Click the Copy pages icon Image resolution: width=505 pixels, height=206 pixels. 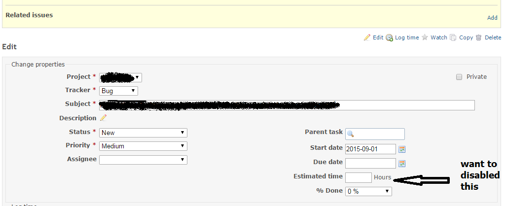453,37
